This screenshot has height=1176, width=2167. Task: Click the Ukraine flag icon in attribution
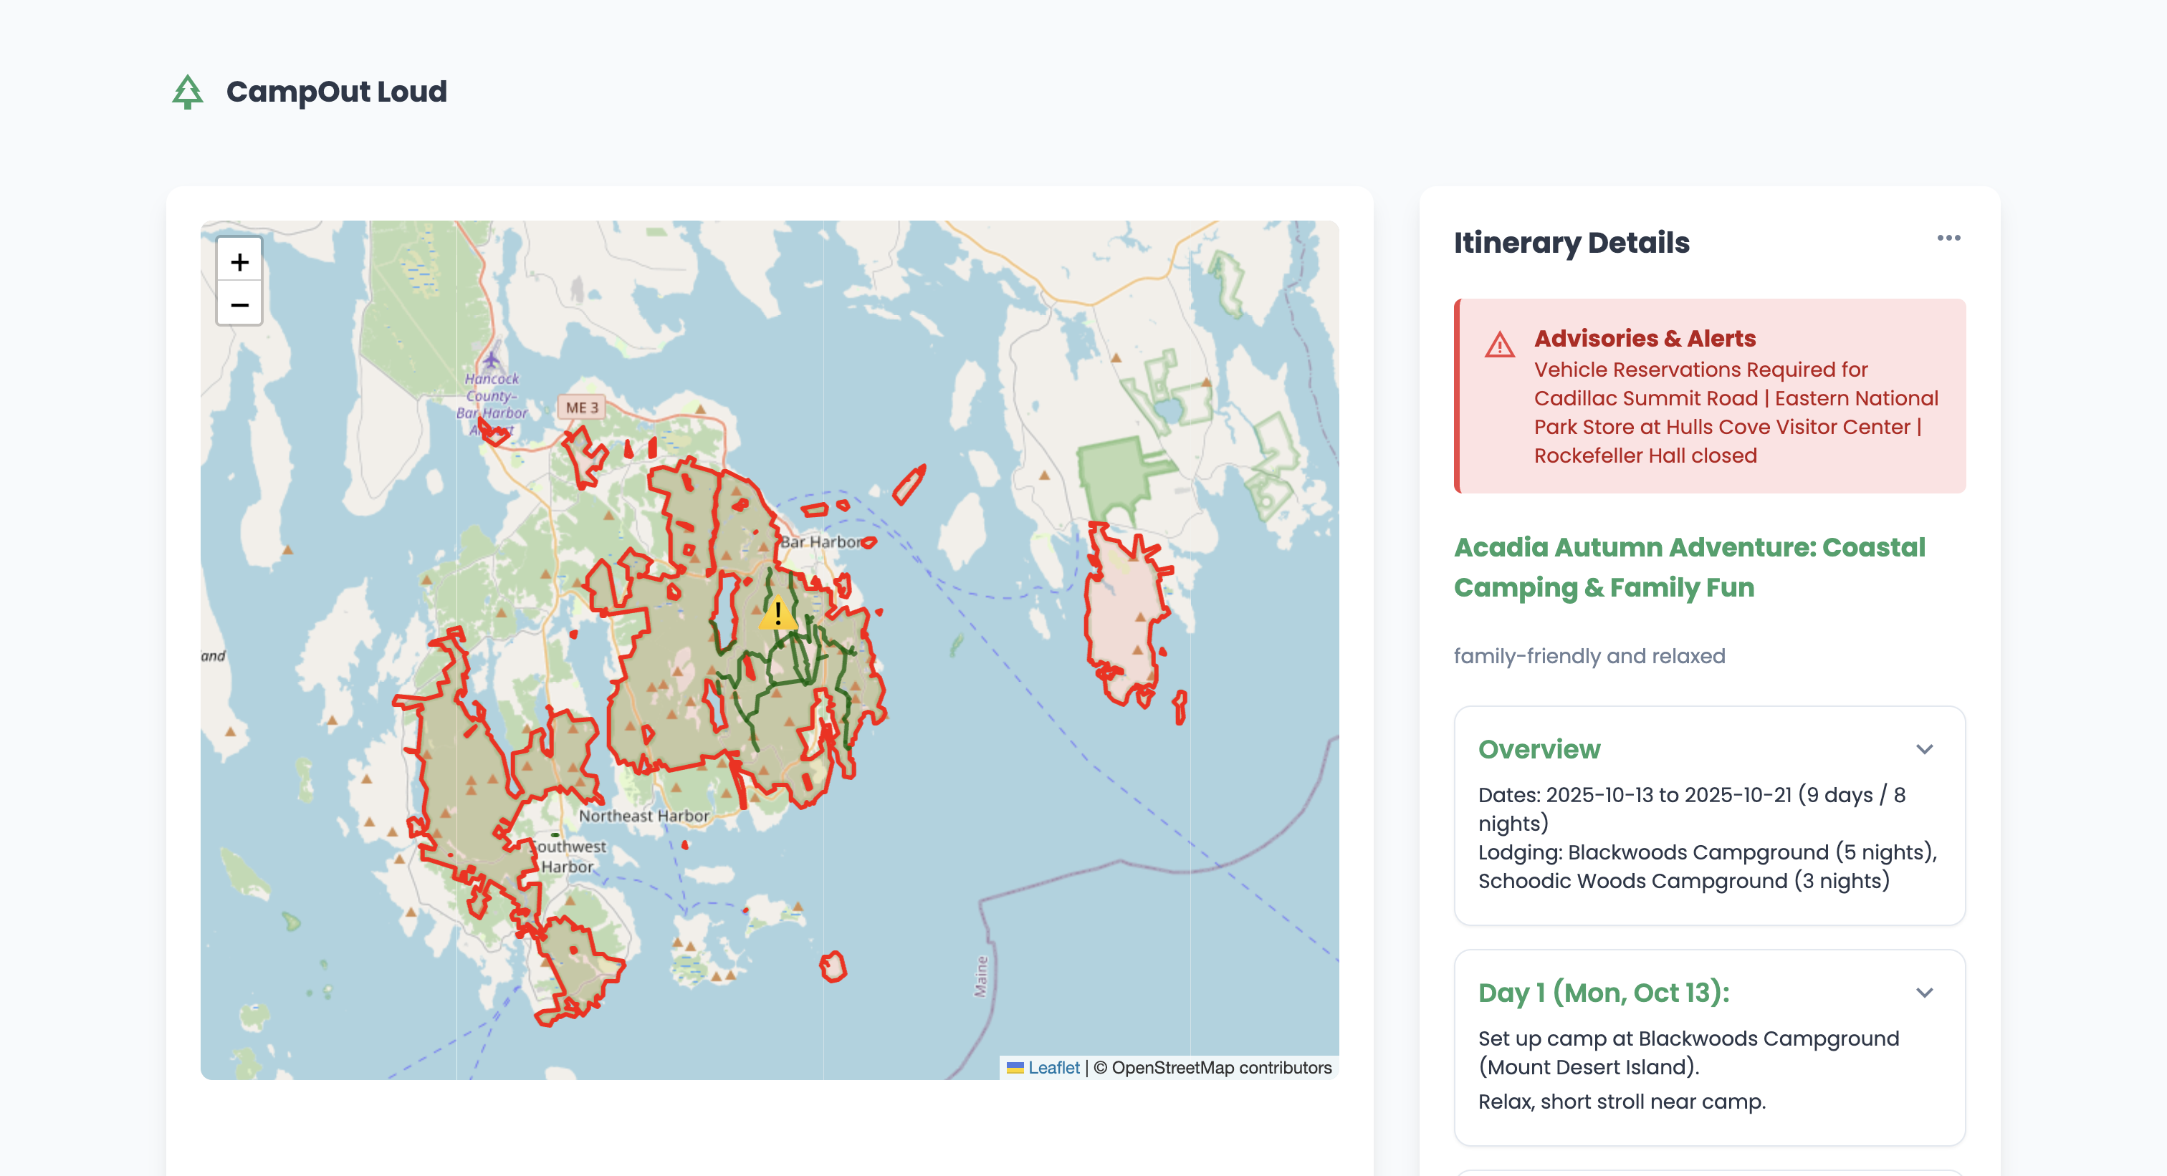click(1015, 1068)
